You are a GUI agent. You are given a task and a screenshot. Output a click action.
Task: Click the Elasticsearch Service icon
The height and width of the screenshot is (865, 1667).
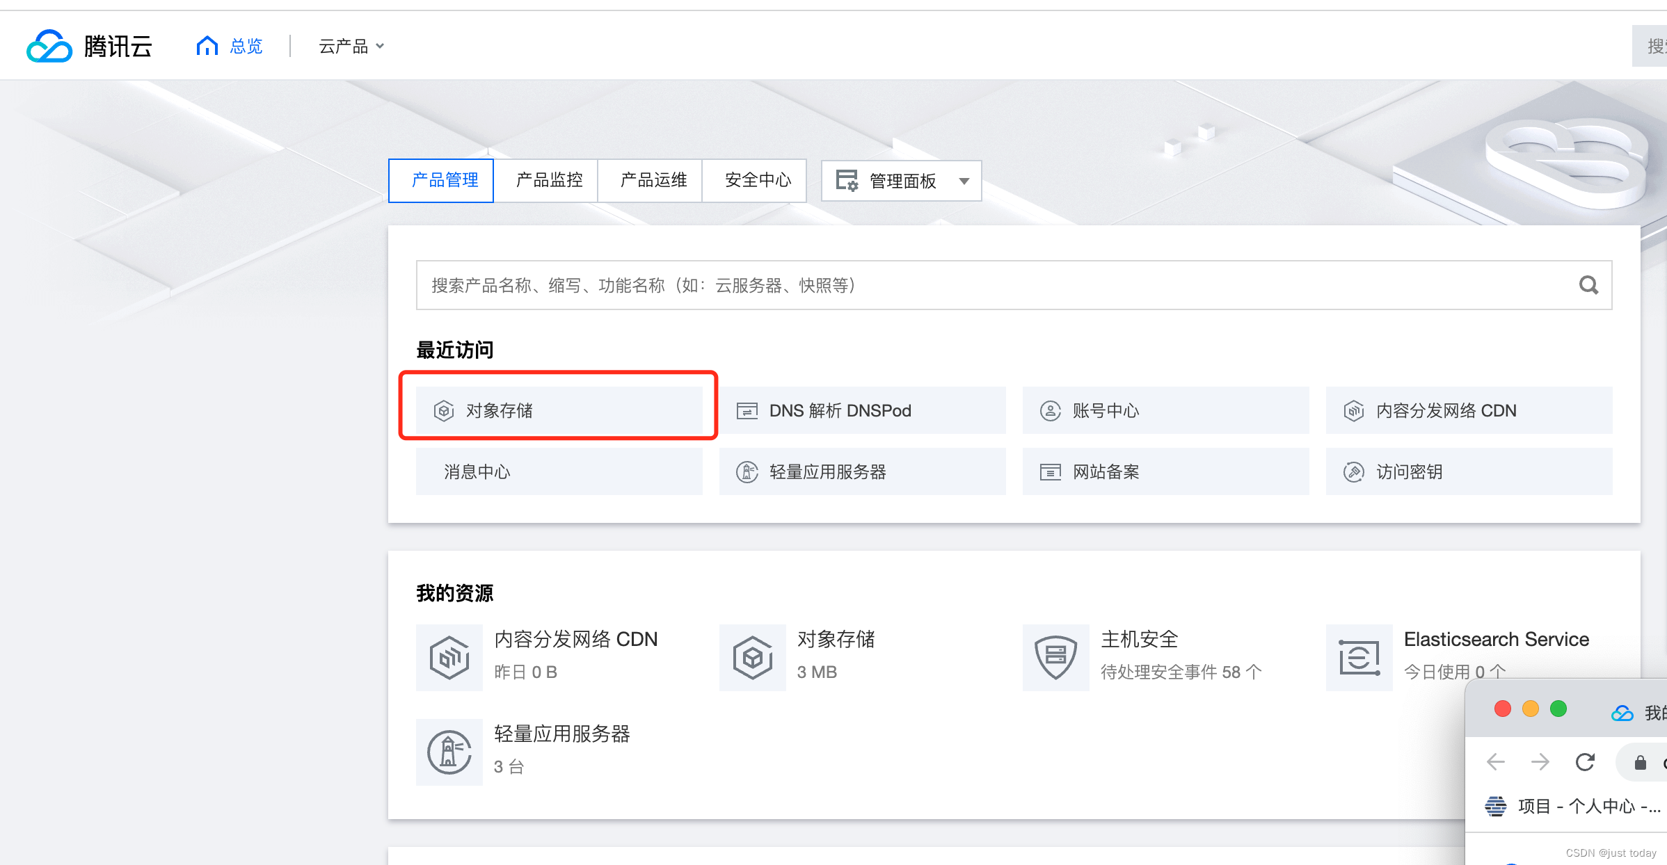click(x=1359, y=658)
